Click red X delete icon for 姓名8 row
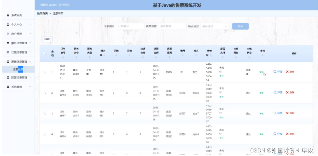Screen dimensions: 318x156 (x=287, y=92)
